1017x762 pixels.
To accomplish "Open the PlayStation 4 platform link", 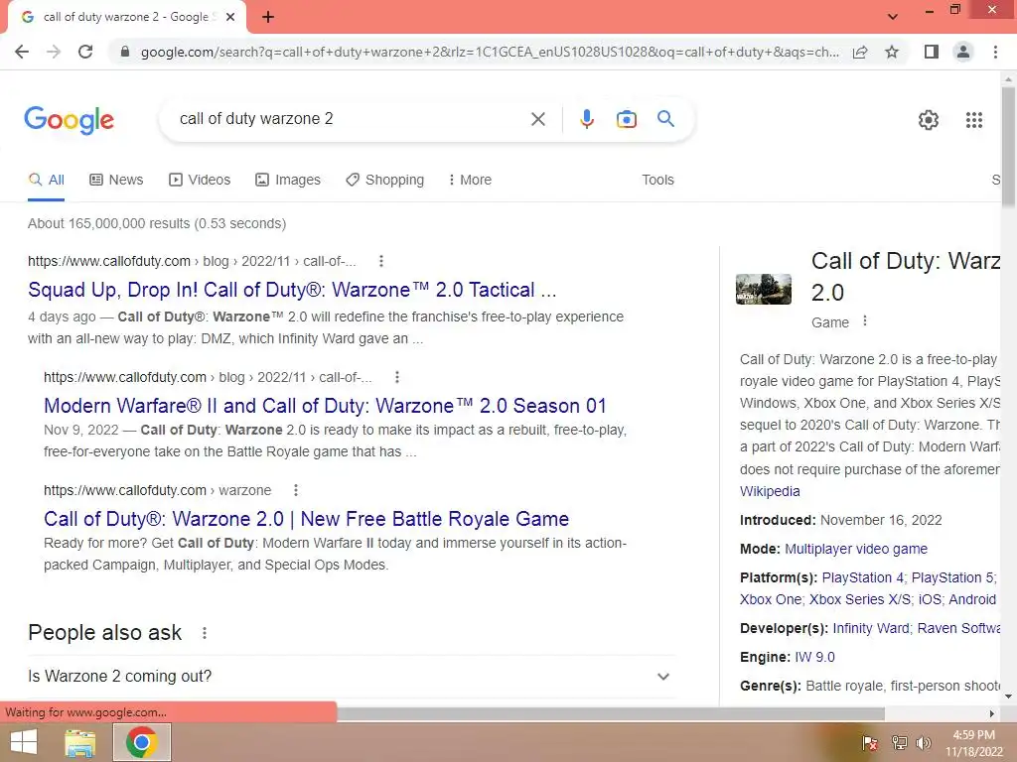I will (863, 577).
